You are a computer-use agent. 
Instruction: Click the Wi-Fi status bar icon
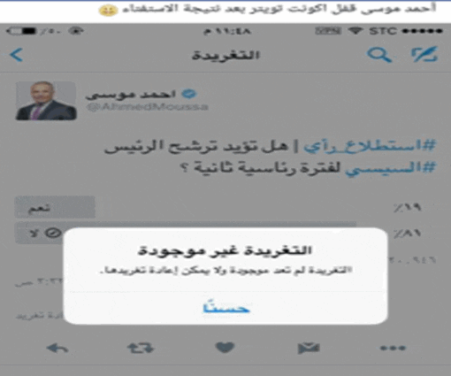[x=355, y=30]
